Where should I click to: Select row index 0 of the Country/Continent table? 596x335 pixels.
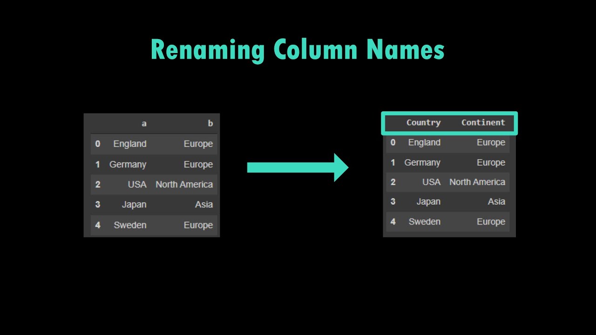click(393, 142)
